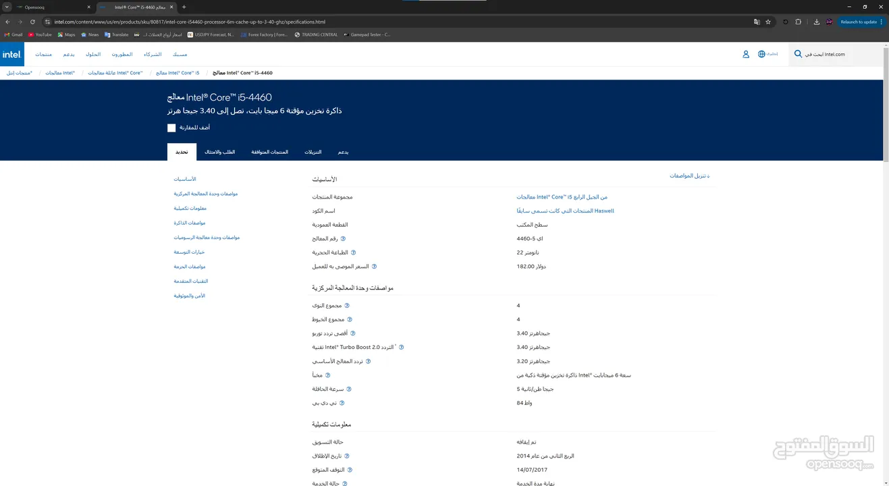Open site information icon in address bar
889x486 pixels.
(x=48, y=22)
